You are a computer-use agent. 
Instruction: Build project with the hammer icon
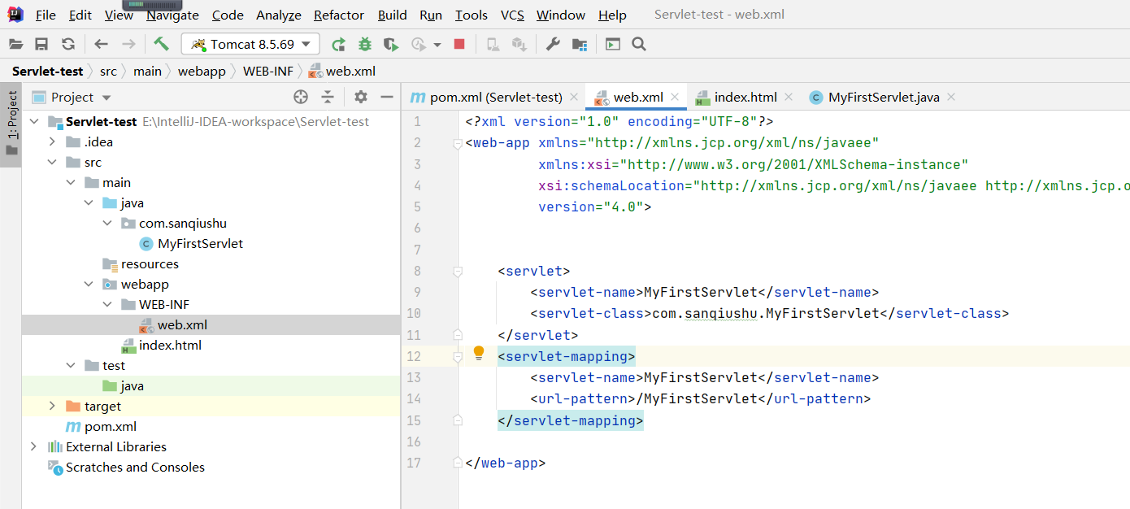[161, 44]
